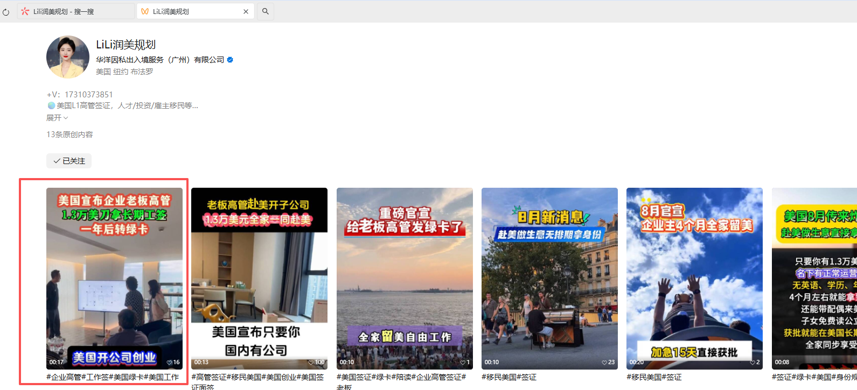The image size is (857, 390).
Task: Click the 00:17 duration label
Action: click(57, 363)
